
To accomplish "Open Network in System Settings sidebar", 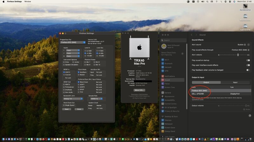I will [166, 67].
